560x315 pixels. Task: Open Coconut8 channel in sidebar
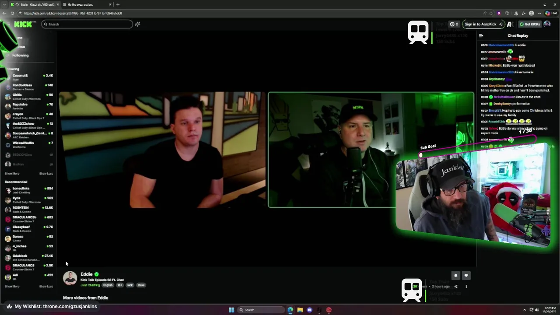[x=29, y=77]
